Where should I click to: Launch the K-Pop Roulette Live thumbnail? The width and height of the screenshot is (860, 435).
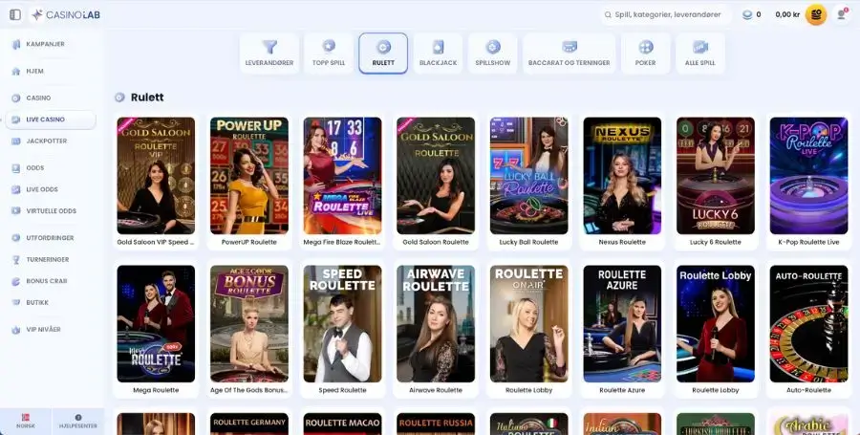pyautogui.click(x=808, y=176)
